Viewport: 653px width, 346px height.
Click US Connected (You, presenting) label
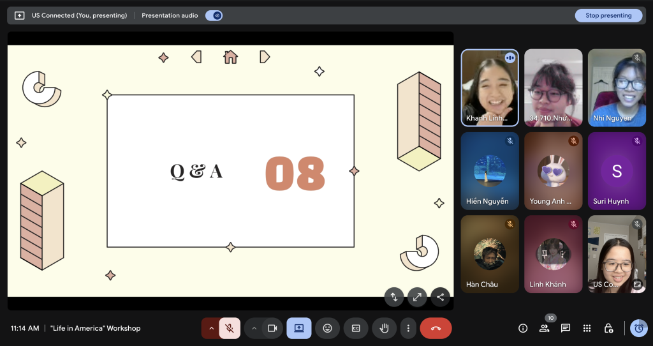click(80, 15)
